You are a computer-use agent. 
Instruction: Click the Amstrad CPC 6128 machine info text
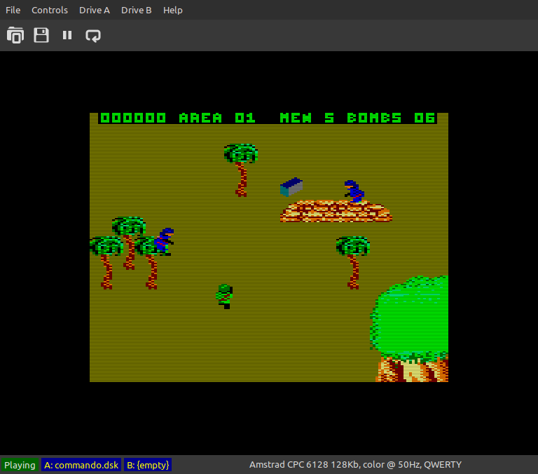(355, 465)
